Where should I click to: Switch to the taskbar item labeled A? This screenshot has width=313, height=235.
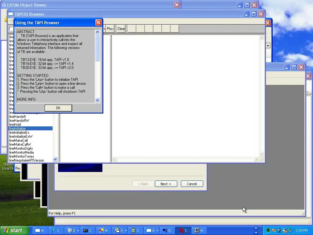40,230
